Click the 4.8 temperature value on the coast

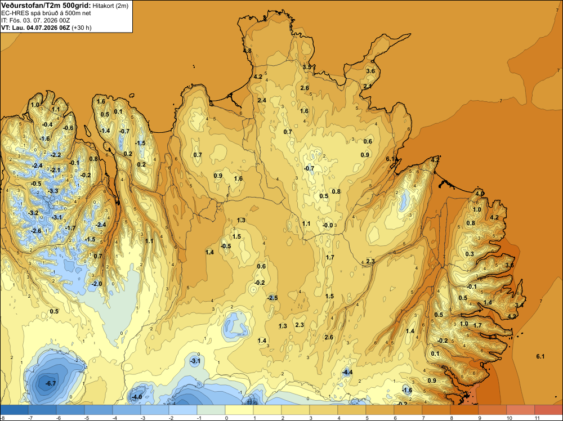247,51
